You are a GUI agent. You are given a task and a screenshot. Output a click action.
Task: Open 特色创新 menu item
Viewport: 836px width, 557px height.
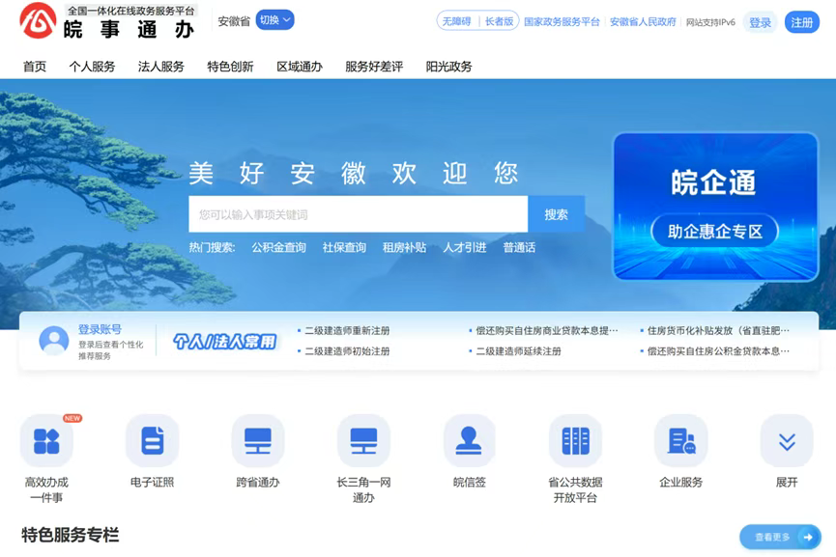coord(230,67)
